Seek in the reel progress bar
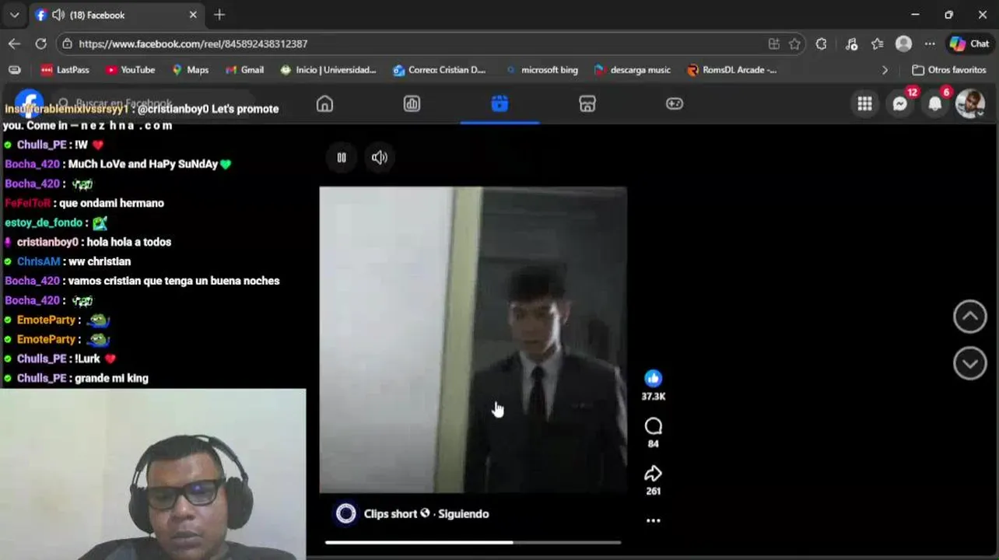 point(473,542)
